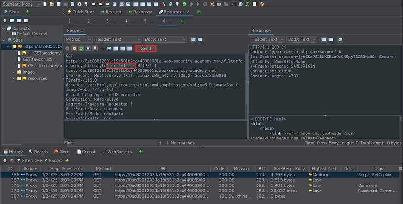Click the Find input field
The height and width of the screenshot is (204, 403).
click(115, 143)
